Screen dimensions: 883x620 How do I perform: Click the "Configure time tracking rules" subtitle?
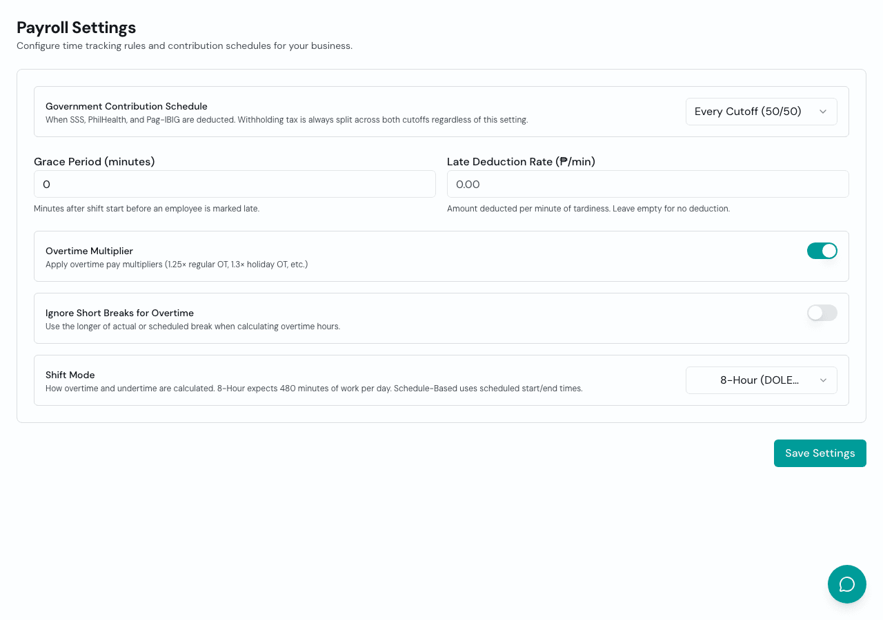click(184, 46)
